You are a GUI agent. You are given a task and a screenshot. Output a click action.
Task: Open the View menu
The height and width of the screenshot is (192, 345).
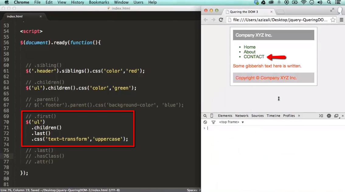tap(62, 2)
